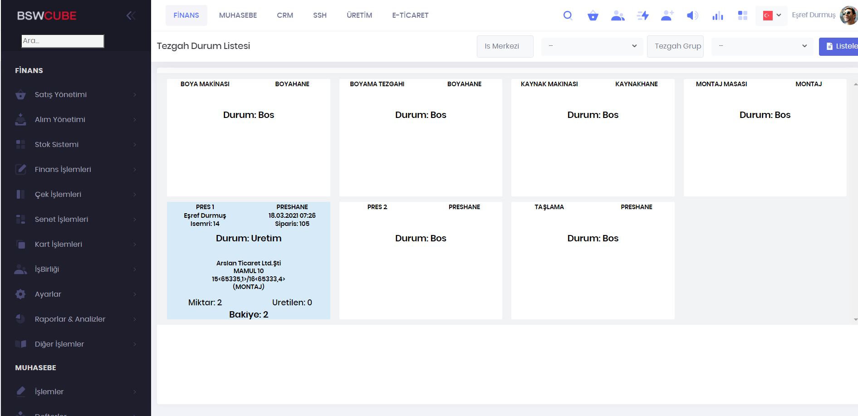The image size is (858, 416).
Task: Click the add user icon in header
Action: tap(667, 16)
